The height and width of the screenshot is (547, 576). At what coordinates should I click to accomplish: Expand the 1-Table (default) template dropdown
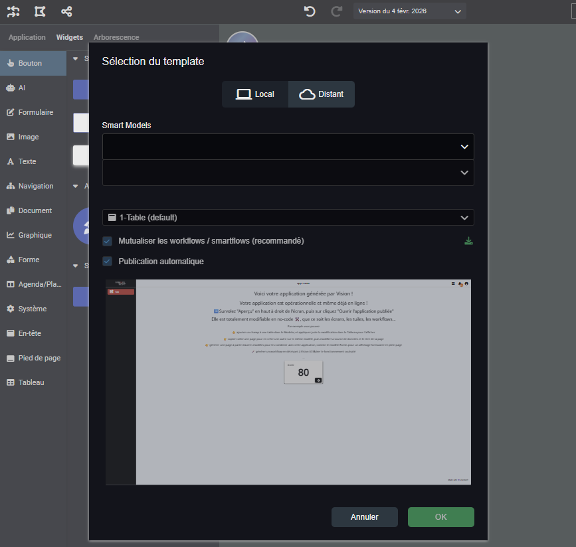(288, 218)
